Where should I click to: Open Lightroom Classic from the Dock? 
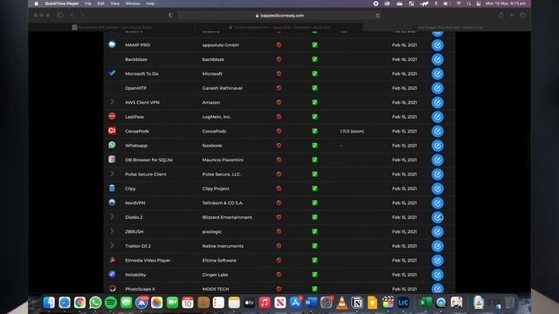coord(404,303)
